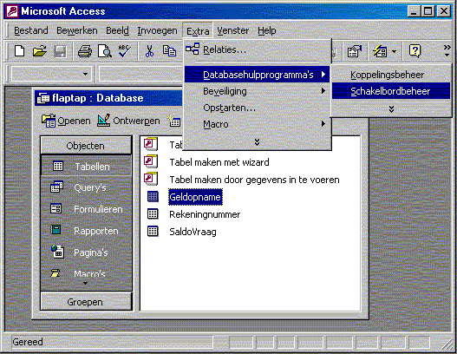This screenshot has width=457, height=354.
Task: Expand the submenu's hidden items chevron
Action: coord(391,108)
